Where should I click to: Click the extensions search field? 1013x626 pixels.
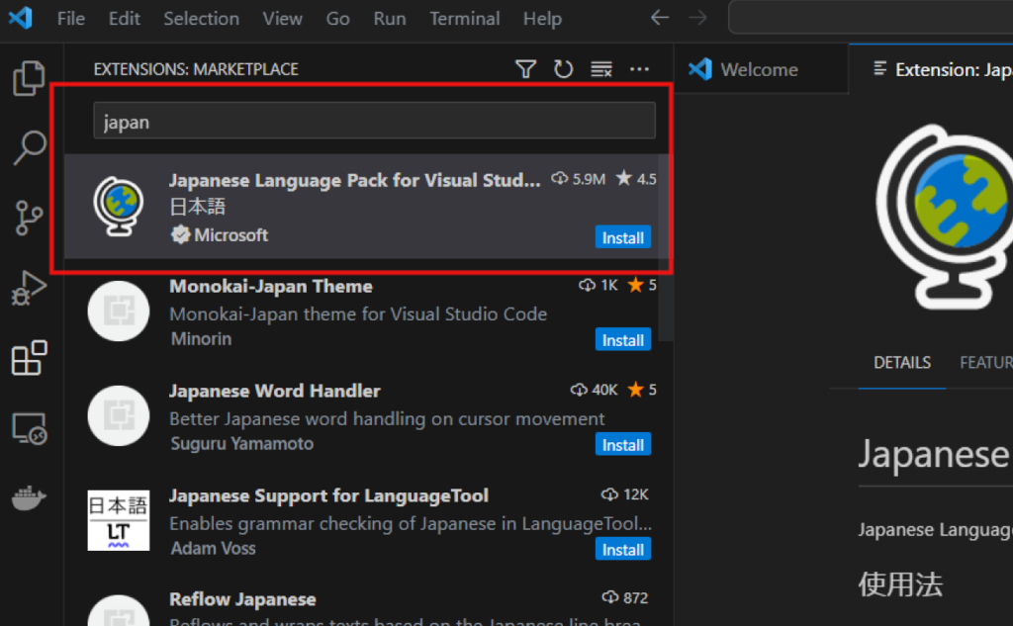point(374,122)
